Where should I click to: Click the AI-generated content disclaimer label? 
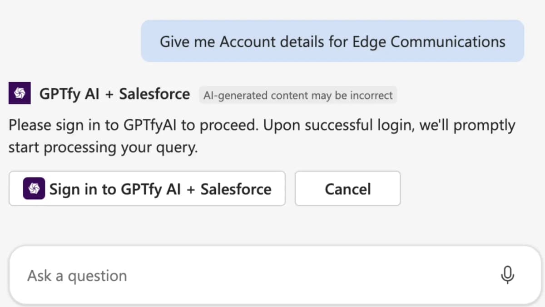[297, 96]
